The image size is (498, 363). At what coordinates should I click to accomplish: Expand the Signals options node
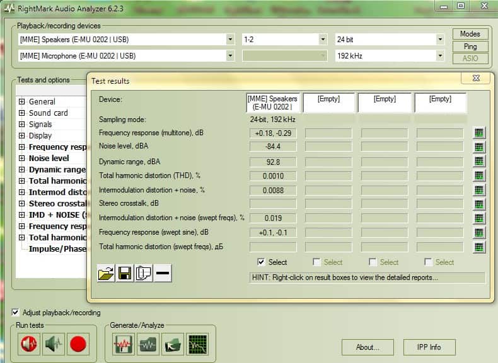coord(21,125)
